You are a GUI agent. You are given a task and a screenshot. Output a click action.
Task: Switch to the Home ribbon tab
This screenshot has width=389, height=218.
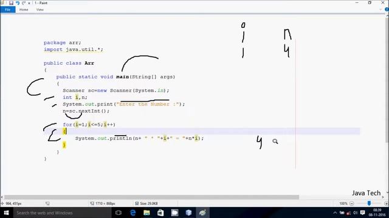point(24,10)
